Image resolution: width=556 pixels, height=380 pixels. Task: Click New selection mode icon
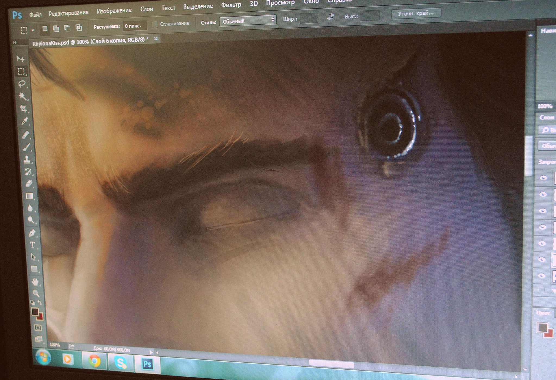click(x=45, y=28)
